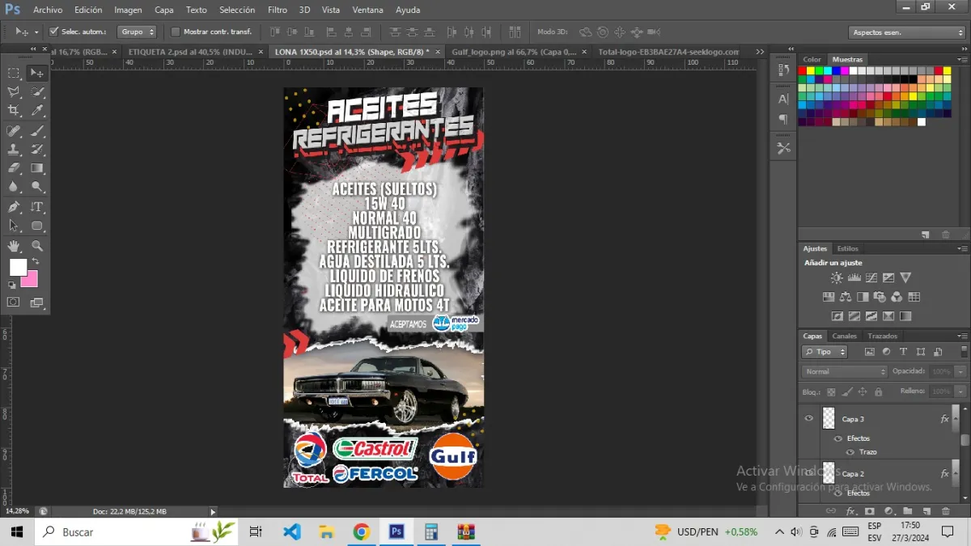Select the Brush tool

tap(37, 130)
